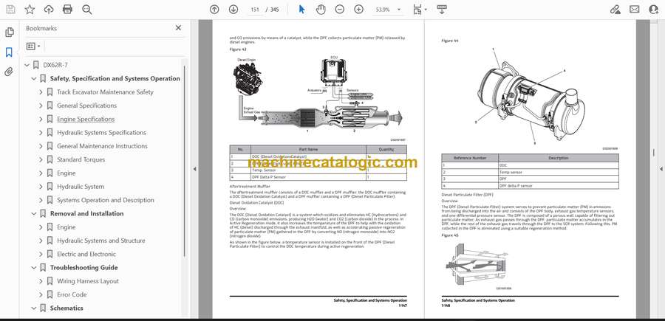Click the page number field showing 151
665x321 pixels.
click(x=254, y=10)
